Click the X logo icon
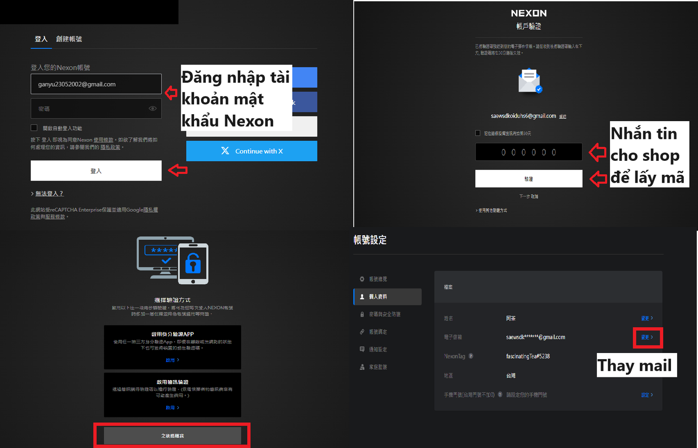The height and width of the screenshot is (448, 698). [x=225, y=151]
